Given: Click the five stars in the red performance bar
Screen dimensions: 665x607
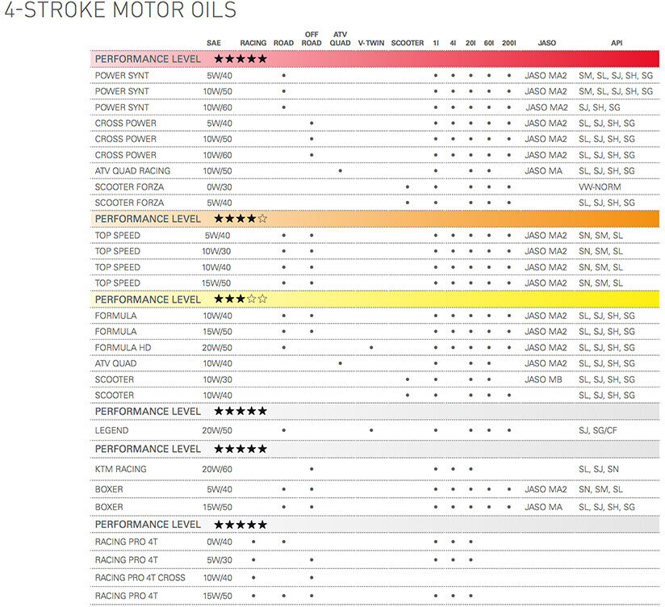Looking at the screenshot, I should [240, 59].
